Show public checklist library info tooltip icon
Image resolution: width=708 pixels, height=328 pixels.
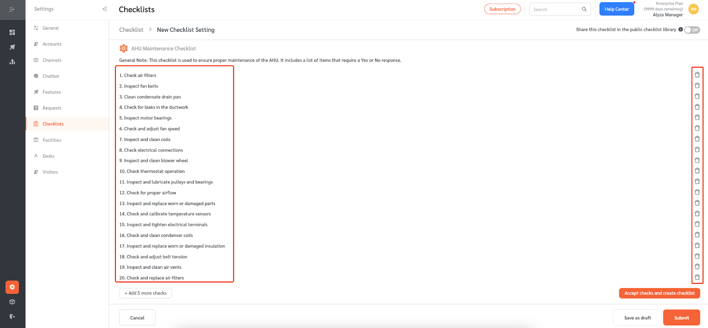coord(681,30)
